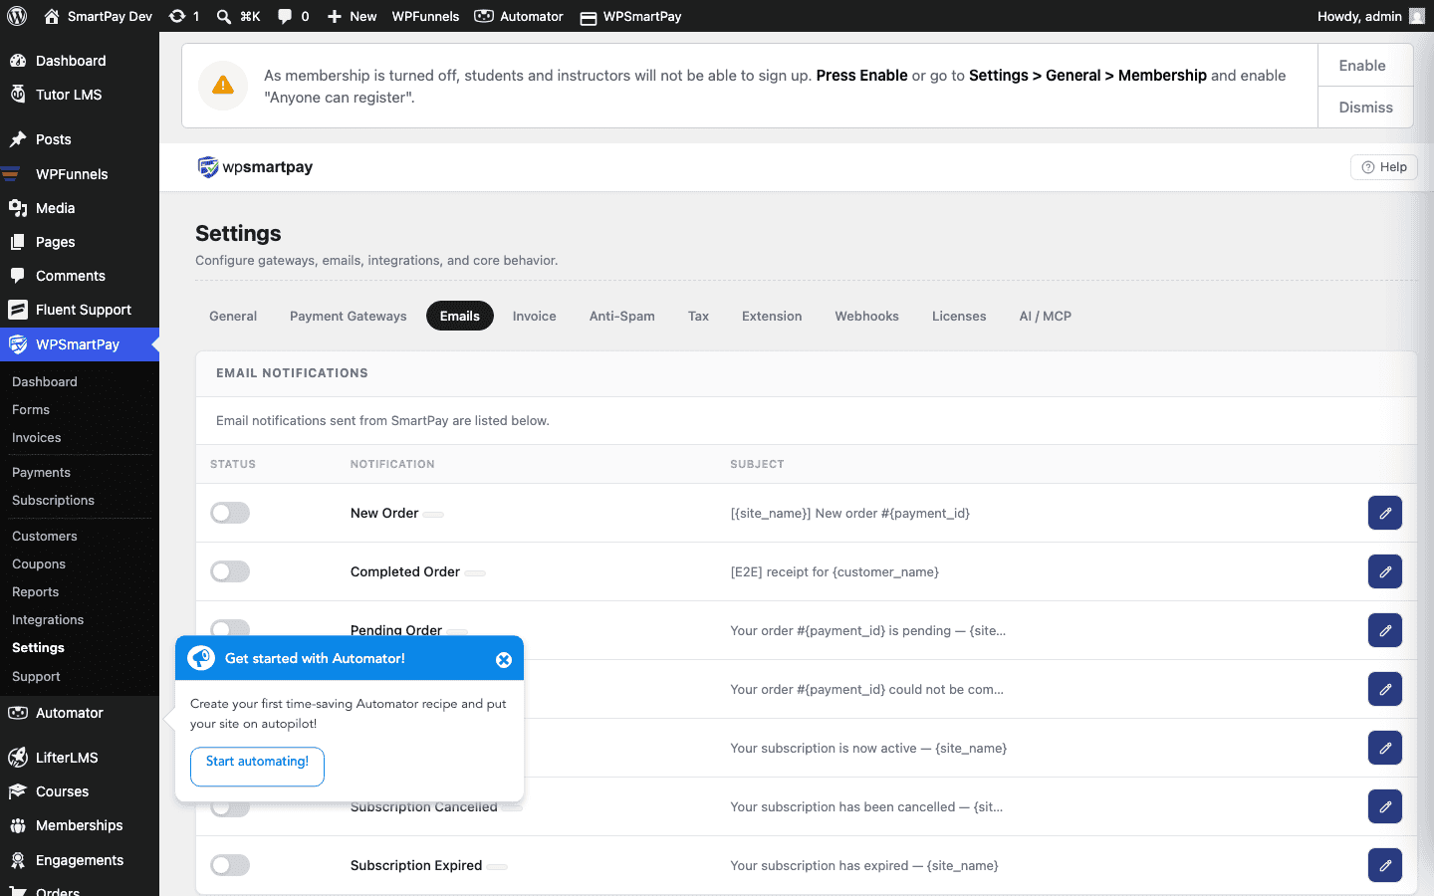Viewport: 1434px width, 896px height.
Task: Open Automator in the sidebar
Action: pyautogui.click(x=80, y=713)
